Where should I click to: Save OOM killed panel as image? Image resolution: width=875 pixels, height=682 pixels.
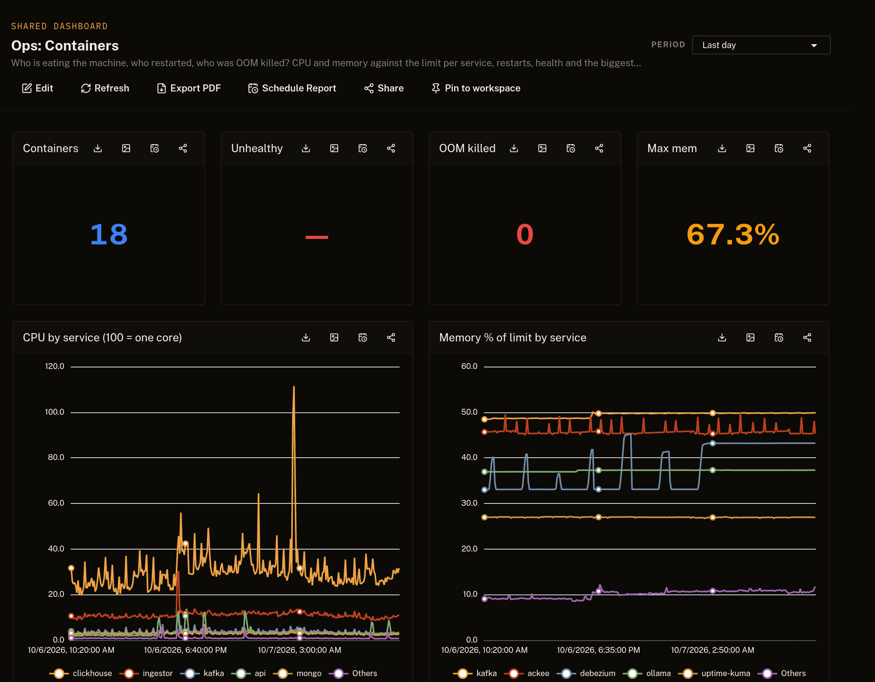(x=542, y=148)
